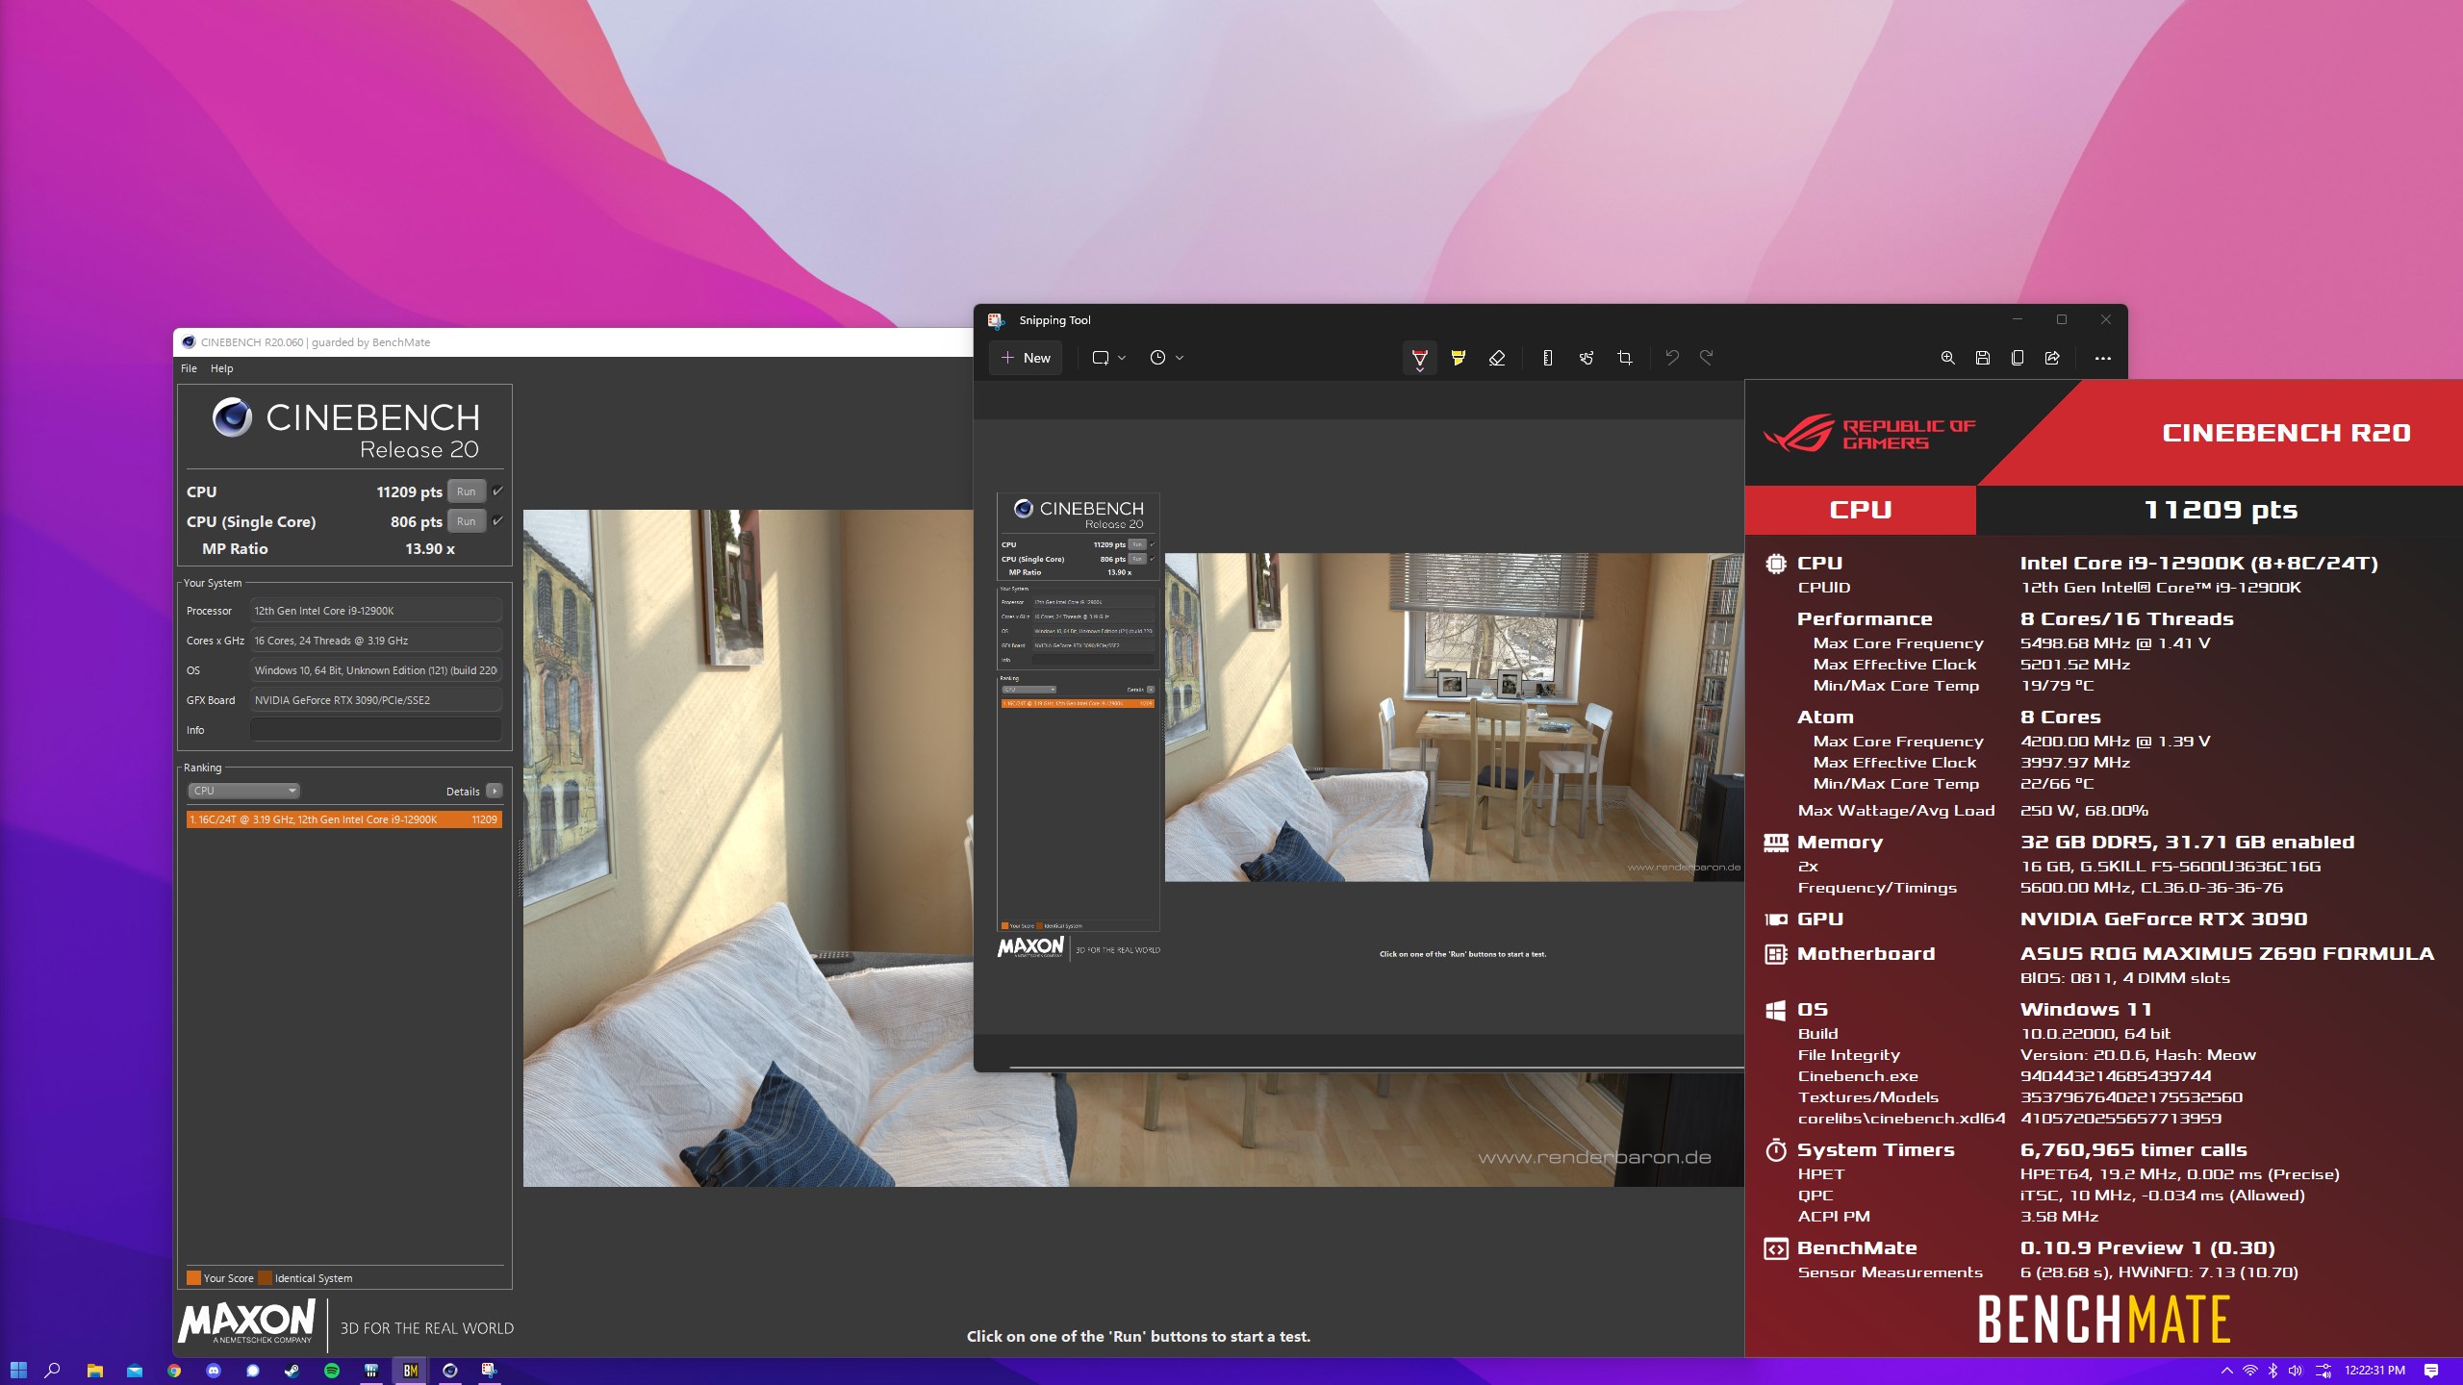Click the MAXON logo in Cinebench
Screen dimensions: 2463x1385
point(247,1322)
